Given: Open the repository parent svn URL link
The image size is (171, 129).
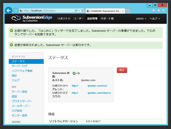Looking at the screenshot, I should pyautogui.click(x=90, y=86).
